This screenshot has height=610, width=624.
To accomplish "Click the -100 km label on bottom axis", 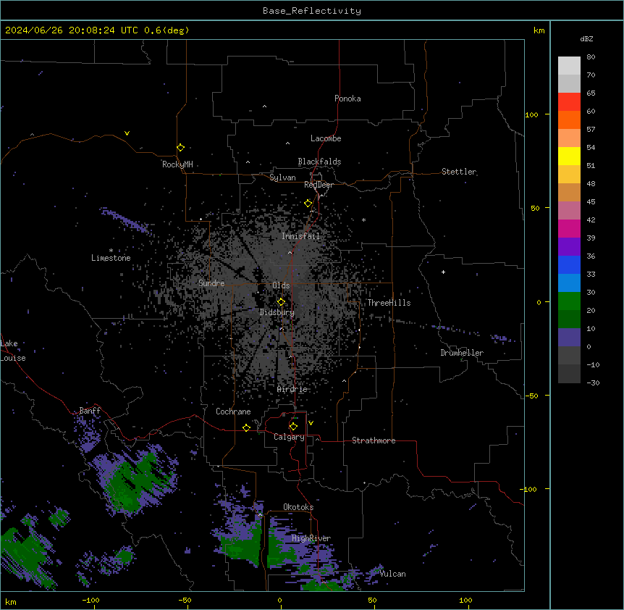I will (90, 600).
